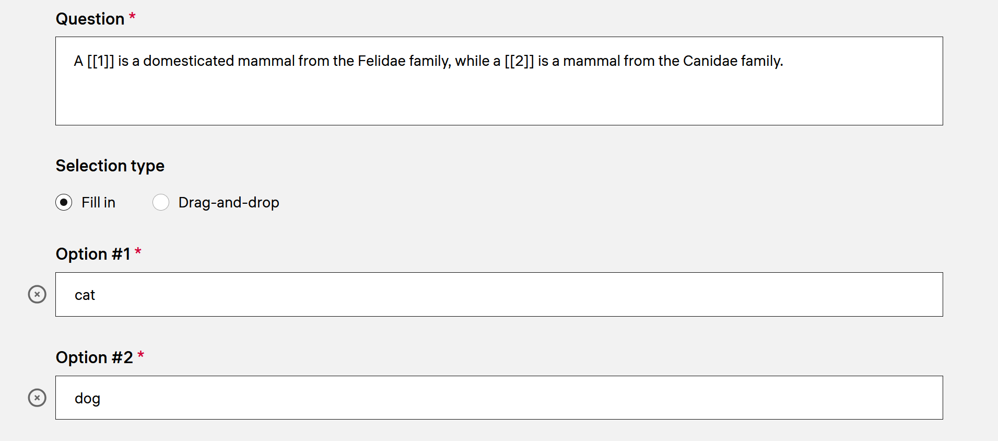Click the "Fill in" label text

point(98,202)
